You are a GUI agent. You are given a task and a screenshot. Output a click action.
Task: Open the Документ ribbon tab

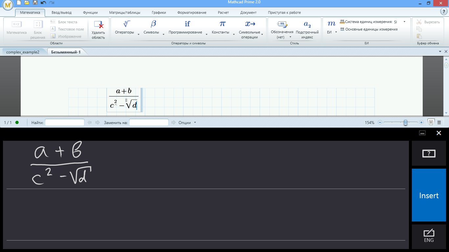(x=248, y=12)
